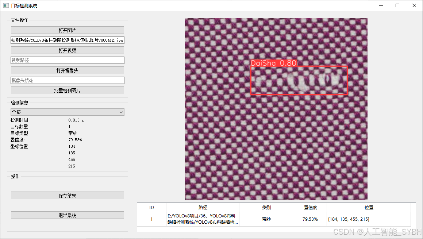Start the camera via 打开摄像头
The height and width of the screenshot is (239, 423).
coord(68,70)
